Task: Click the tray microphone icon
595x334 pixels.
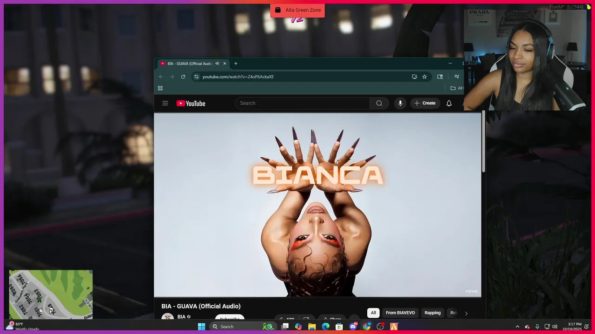Action: tap(537, 327)
